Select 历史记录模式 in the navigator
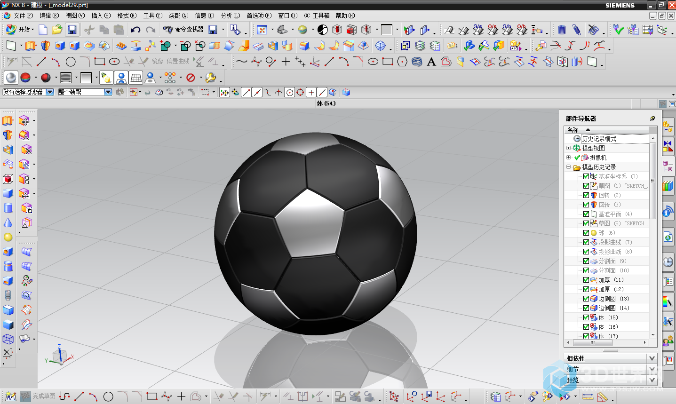 pos(599,139)
